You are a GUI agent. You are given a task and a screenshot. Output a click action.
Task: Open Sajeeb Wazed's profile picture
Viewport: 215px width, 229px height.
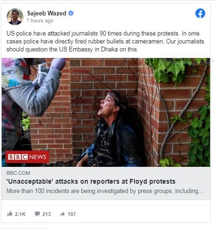tap(15, 17)
